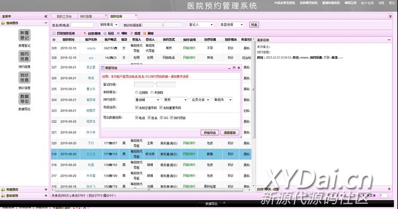Open customer link ere in row 328
The height and width of the screenshot is (209, 398).
click(x=91, y=58)
